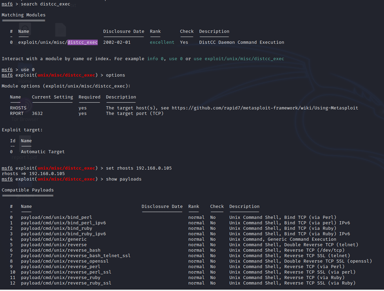
Task: Click the 'set rhosts 192.168.0.105' command
Action: (138, 168)
